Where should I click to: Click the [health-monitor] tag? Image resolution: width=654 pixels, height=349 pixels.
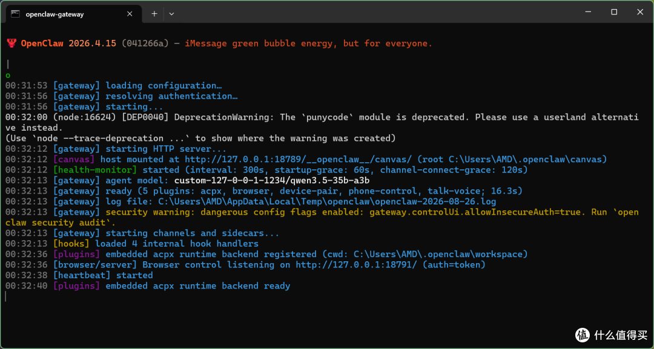pyautogui.click(x=95, y=170)
